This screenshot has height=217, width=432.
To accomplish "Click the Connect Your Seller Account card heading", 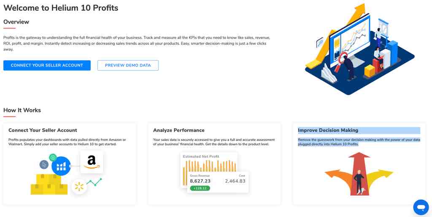I will click(43, 130).
